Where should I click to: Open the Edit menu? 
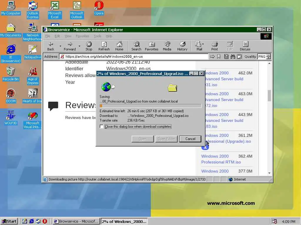(x=57, y=36)
